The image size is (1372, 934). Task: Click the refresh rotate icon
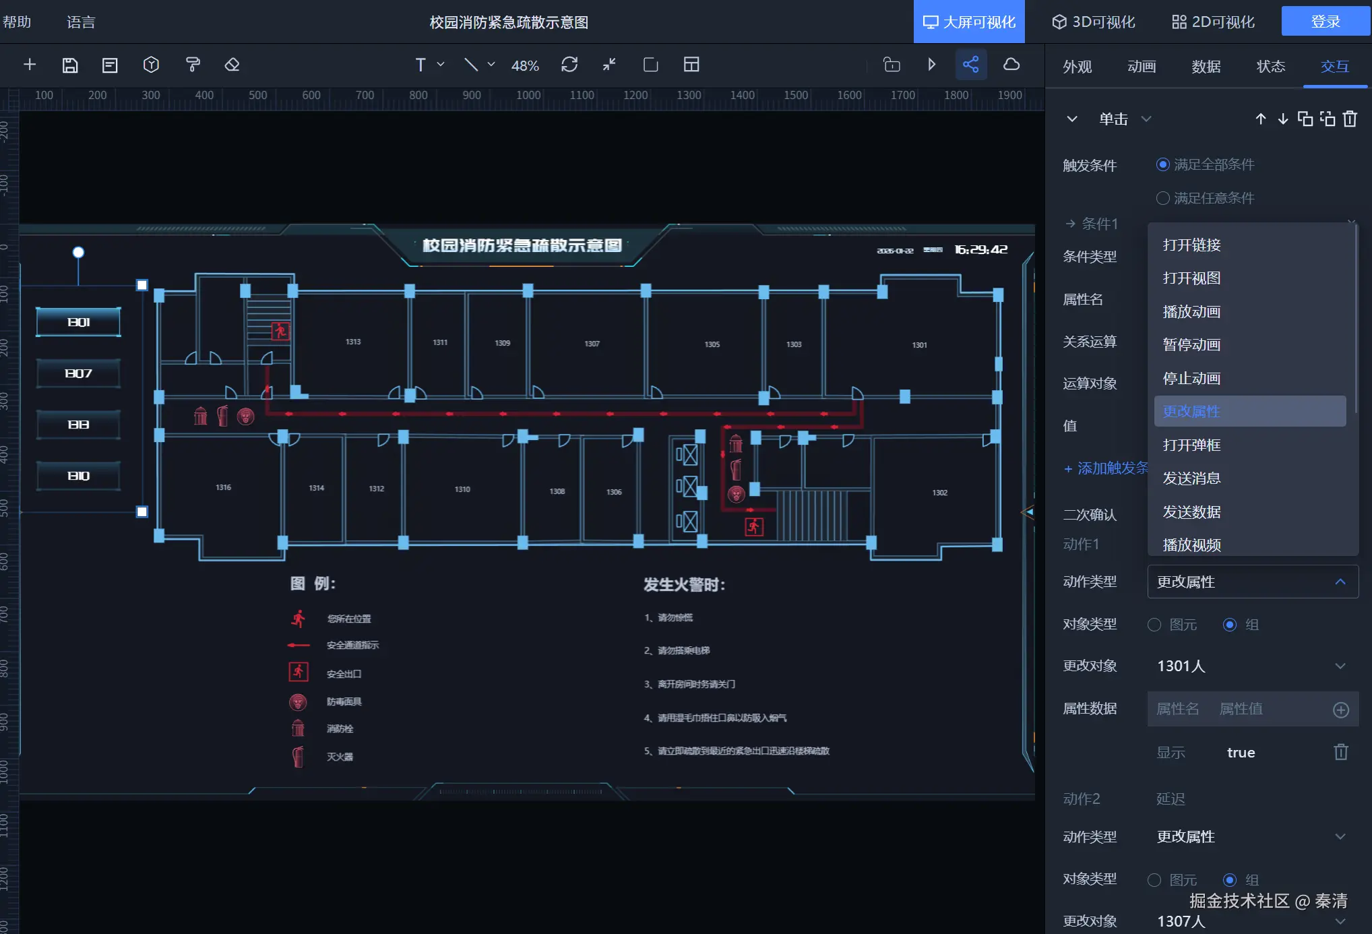pyautogui.click(x=569, y=65)
